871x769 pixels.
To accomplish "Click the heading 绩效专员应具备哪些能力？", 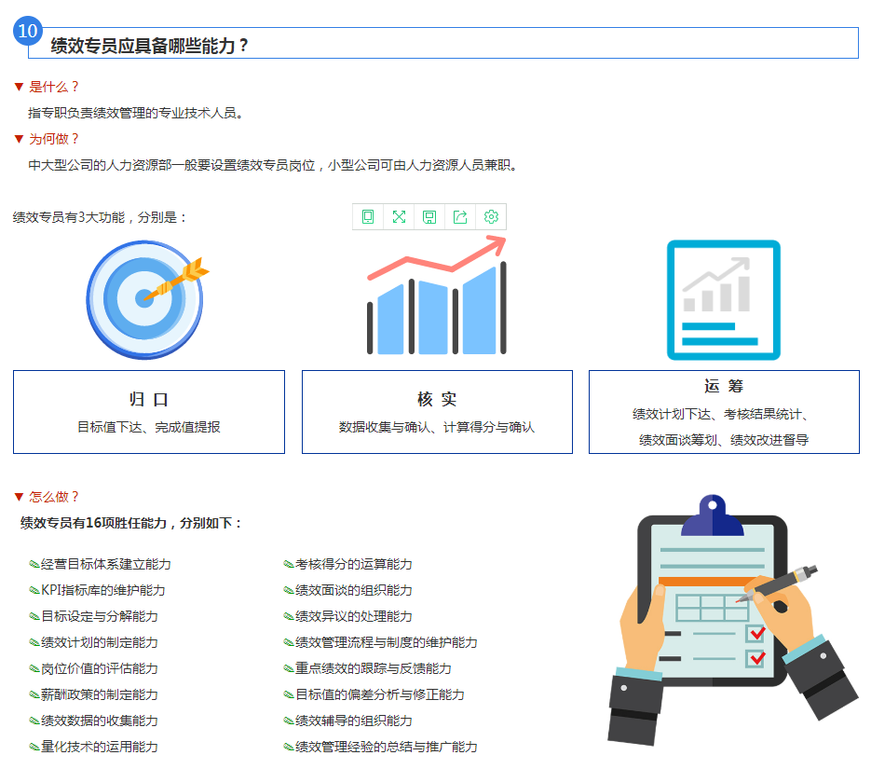I will pos(150,46).
